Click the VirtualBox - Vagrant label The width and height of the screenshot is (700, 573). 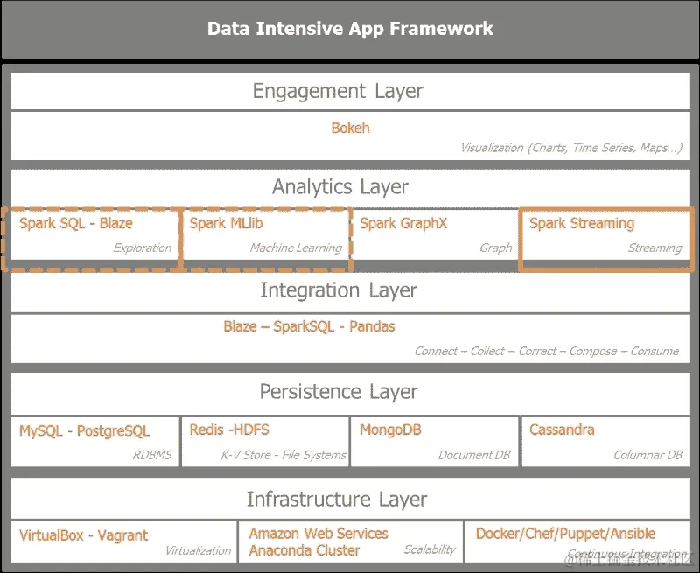point(83,535)
